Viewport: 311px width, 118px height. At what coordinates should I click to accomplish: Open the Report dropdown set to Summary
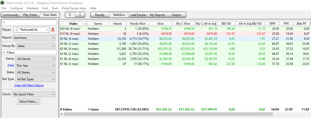pos(34,38)
